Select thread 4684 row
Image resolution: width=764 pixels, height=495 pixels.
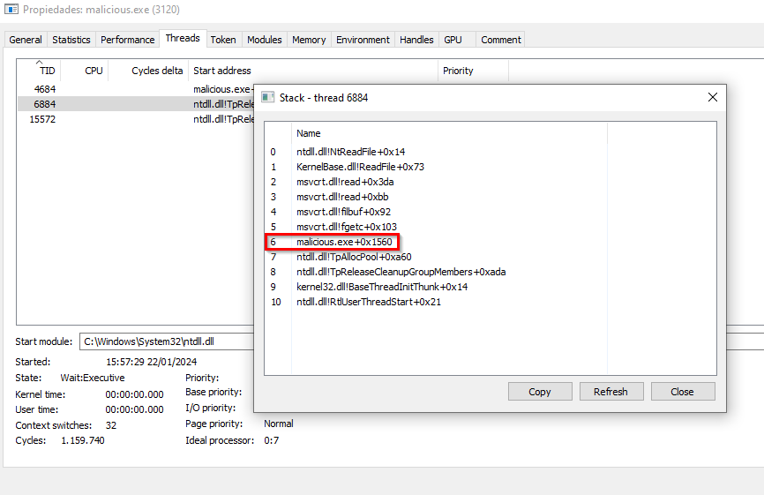(x=45, y=89)
